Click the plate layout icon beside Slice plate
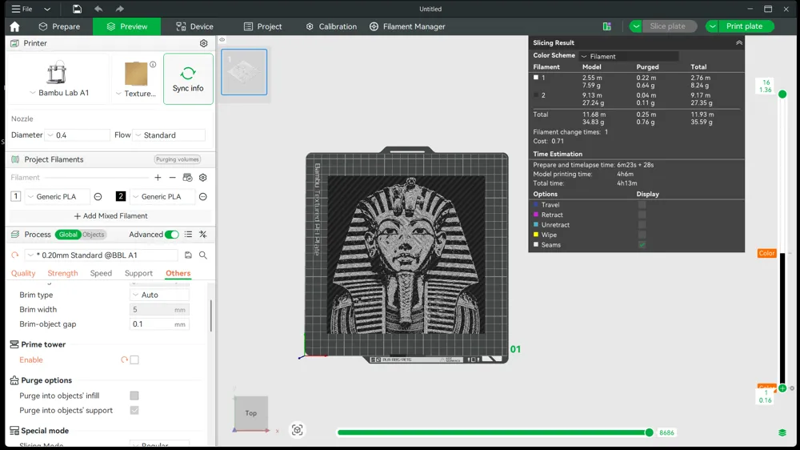Image resolution: width=800 pixels, height=450 pixels. click(606, 26)
